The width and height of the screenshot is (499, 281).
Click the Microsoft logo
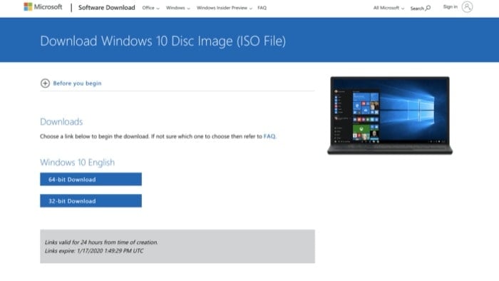pyautogui.click(x=43, y=6)
